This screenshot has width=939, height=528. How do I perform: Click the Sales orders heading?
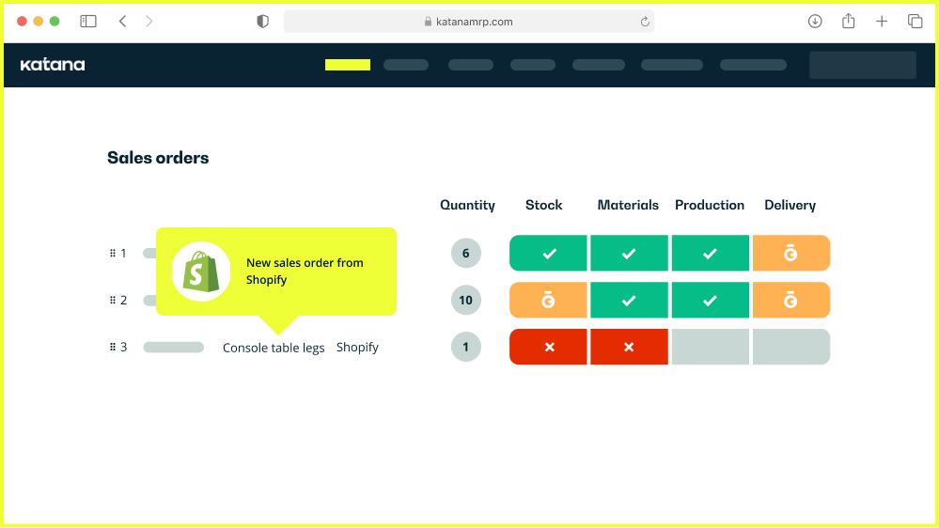click(158, 158)
